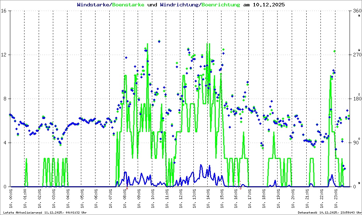Screen dimensions: 362x215
Task: Click the "10. 00:01" time axis label
Action: [x=10, y=198]
